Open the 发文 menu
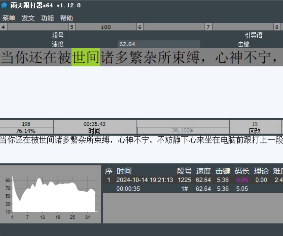 tap(28, 18)
